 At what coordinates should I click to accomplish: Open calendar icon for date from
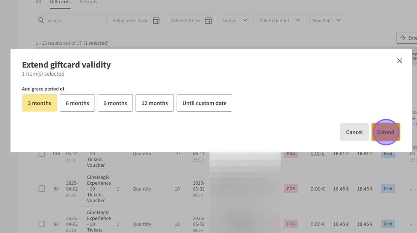[x=156, y=20]
